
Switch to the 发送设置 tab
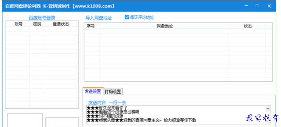coord(93,92)
